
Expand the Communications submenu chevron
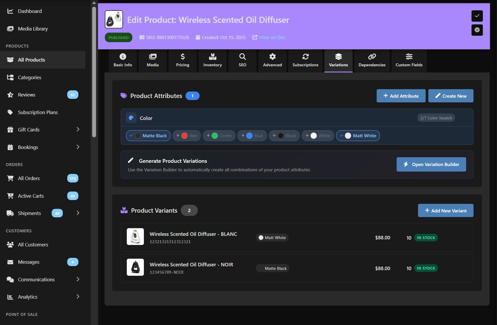(78, 279)
